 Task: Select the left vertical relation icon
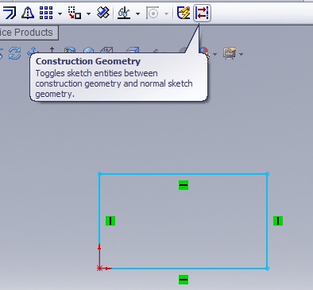click(x=110, y=221)
